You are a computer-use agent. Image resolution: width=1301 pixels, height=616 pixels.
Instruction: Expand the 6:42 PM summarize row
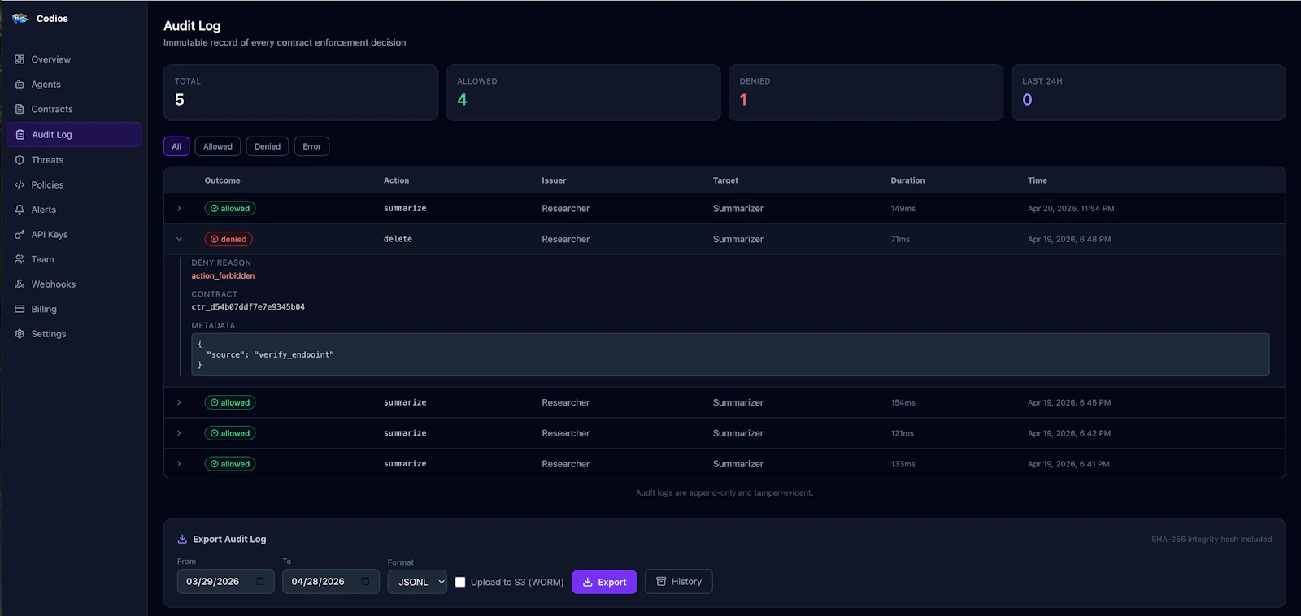click(x=179, y=433)
